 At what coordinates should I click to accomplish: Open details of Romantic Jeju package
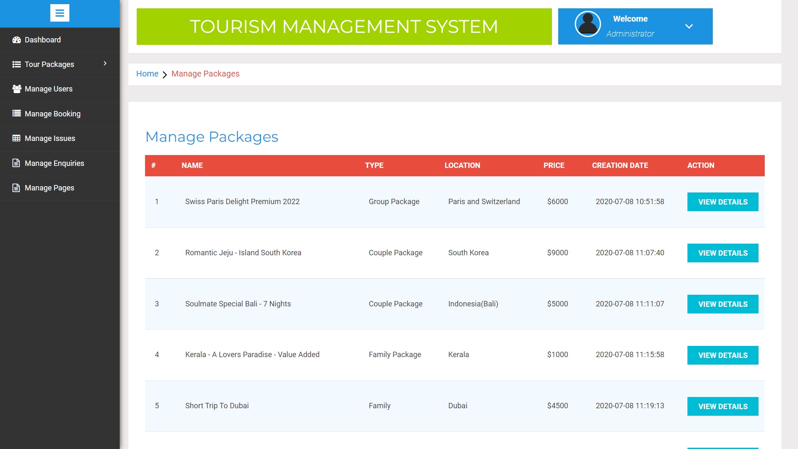click(x=723, y=253)
